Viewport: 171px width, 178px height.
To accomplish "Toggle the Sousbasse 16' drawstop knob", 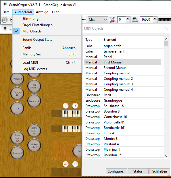I will click(x=17, y=138).
